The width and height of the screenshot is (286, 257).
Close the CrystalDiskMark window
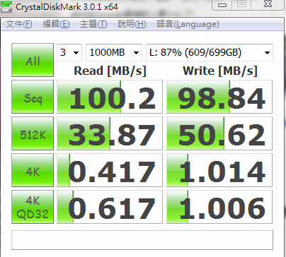(x=268, y=5)
